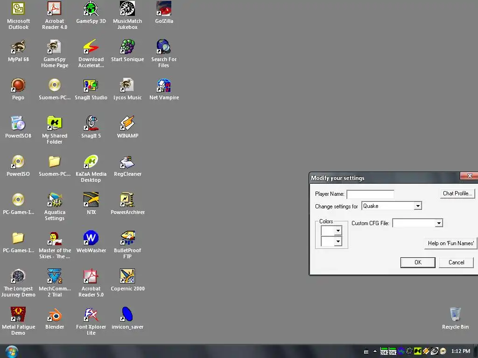Image resolution: width=478 pixels, height=358 pixels.
Task: Click the Lycos Music shortcut
Action: click(x=127, y=85)
